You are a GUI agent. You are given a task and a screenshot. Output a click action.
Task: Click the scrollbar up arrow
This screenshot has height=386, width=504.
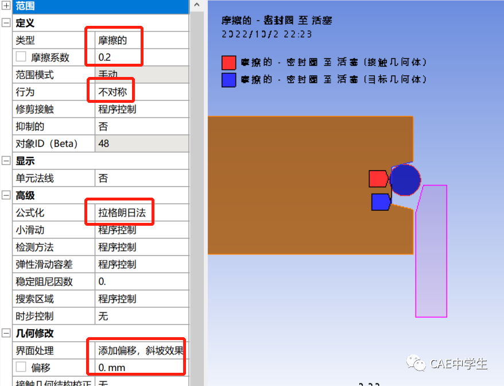pos(196,6)
